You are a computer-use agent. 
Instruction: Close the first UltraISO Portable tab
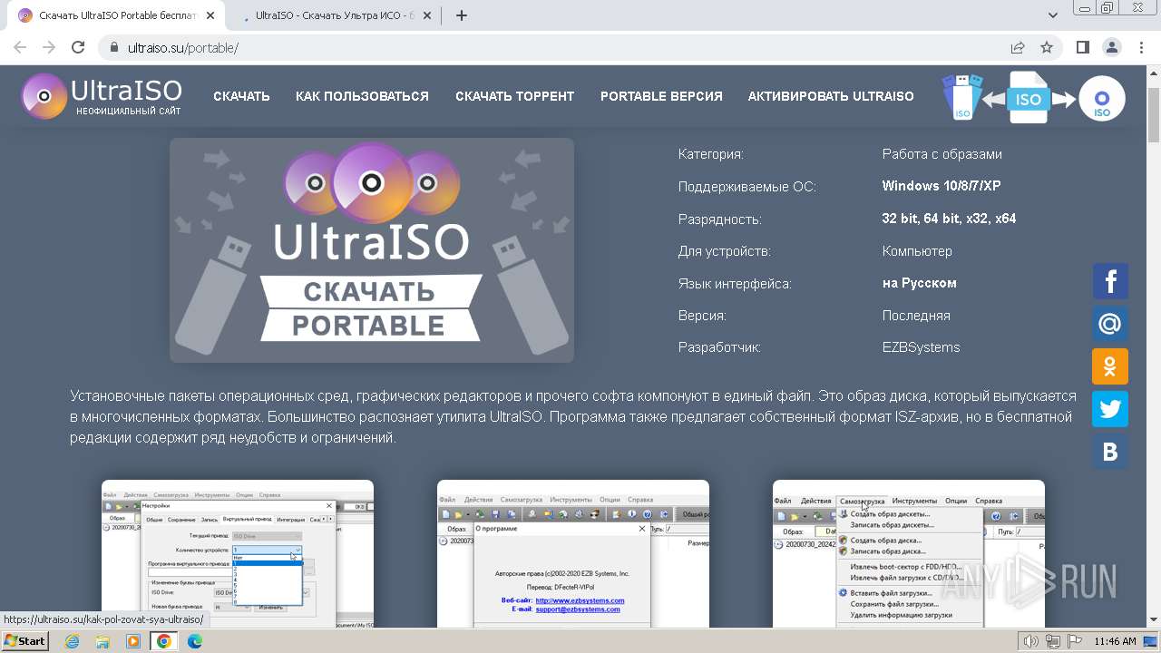point(210,15)
